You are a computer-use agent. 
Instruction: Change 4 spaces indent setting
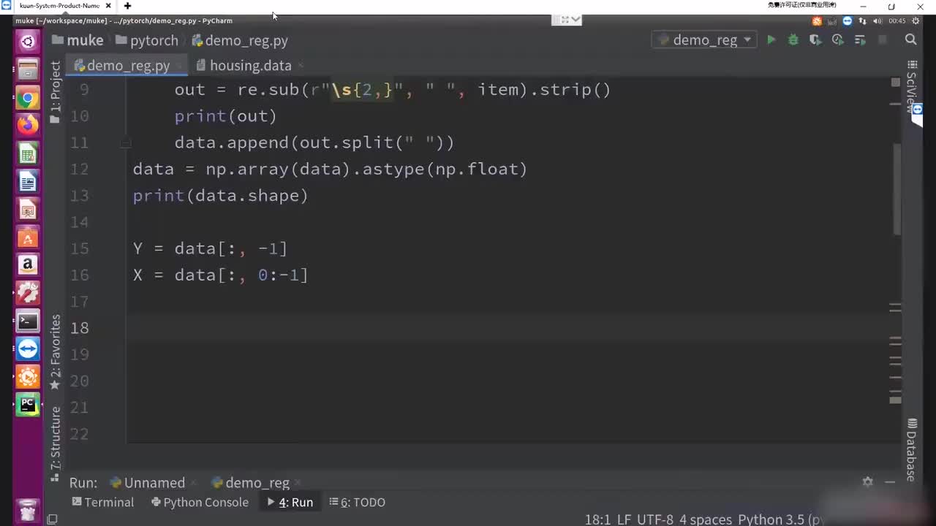tap(705, 519)
